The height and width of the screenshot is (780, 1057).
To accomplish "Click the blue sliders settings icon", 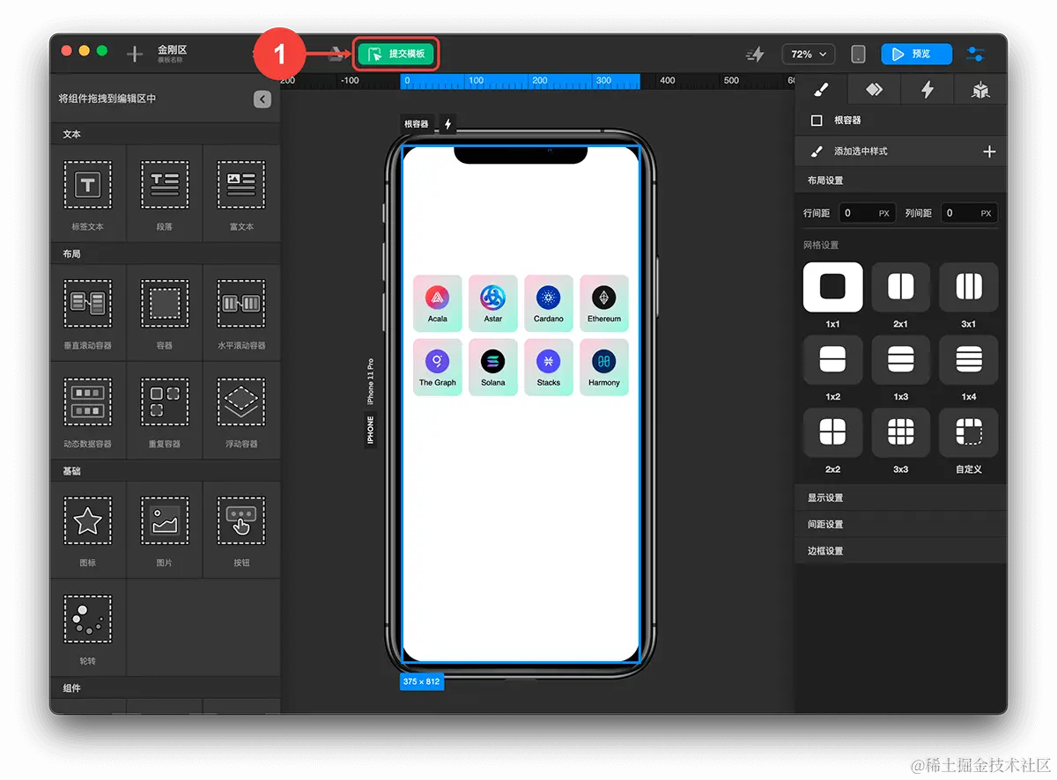I will (x=975, y=55).
